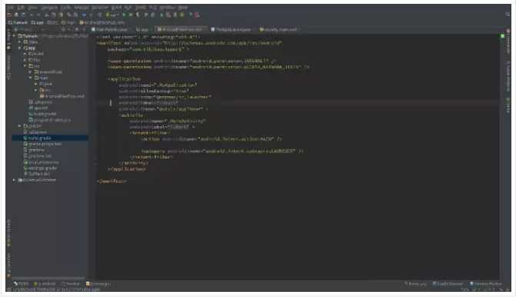
Task: Click the search icon at top right
Action: (x=508, y=14)
